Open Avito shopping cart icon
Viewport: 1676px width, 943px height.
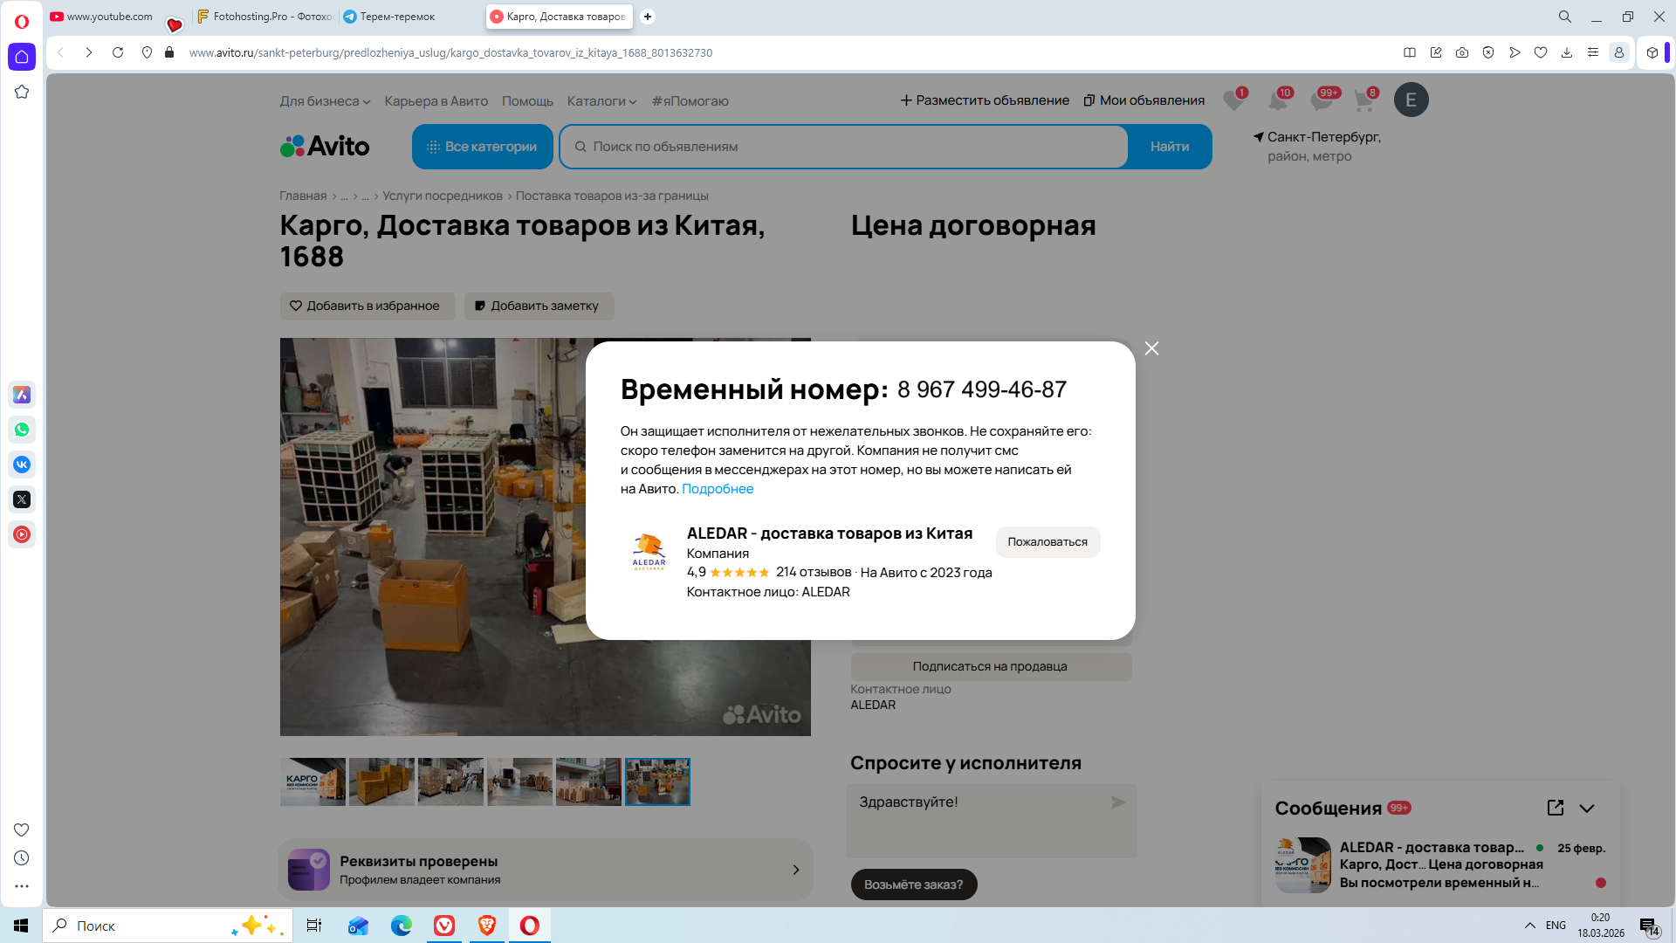[1363, 100]
